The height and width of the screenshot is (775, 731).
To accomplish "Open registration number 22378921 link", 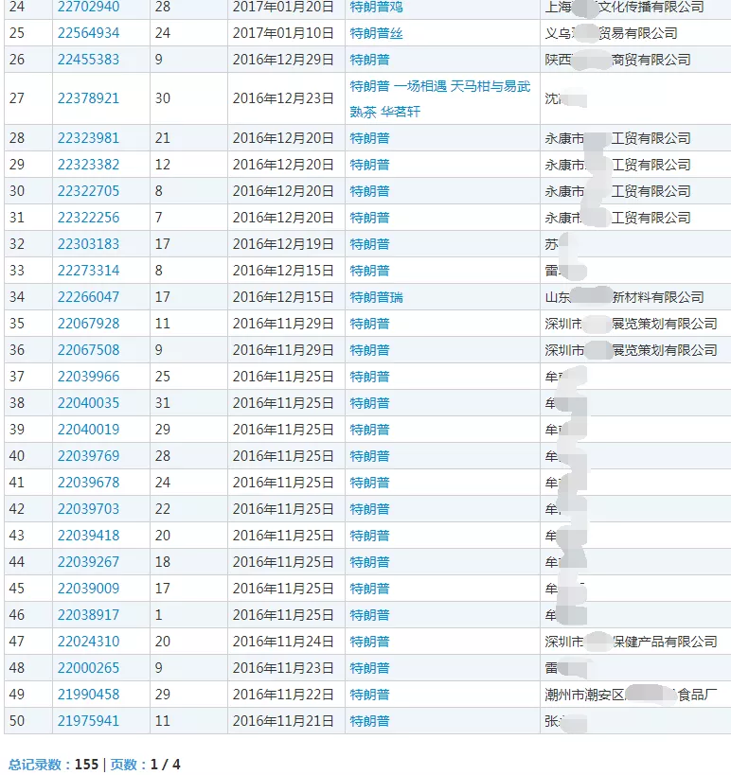I will pyautogui.click(x=88, y=98).
